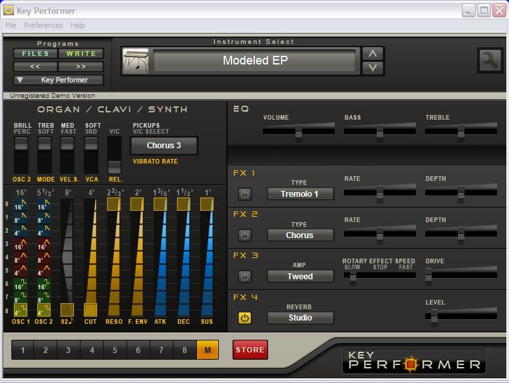The height and width of the screenshot is (383, 509).
Task: Click the FX 1 Depth slider handle
Action: coord(461,193)
